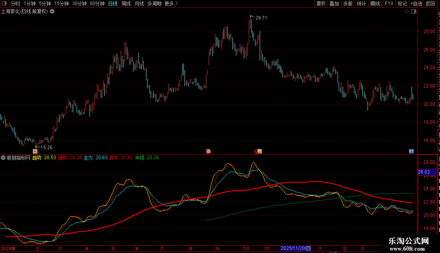Select the 60分钟 period tab
This screenshot has height=253, width=440.
point(97,4)
